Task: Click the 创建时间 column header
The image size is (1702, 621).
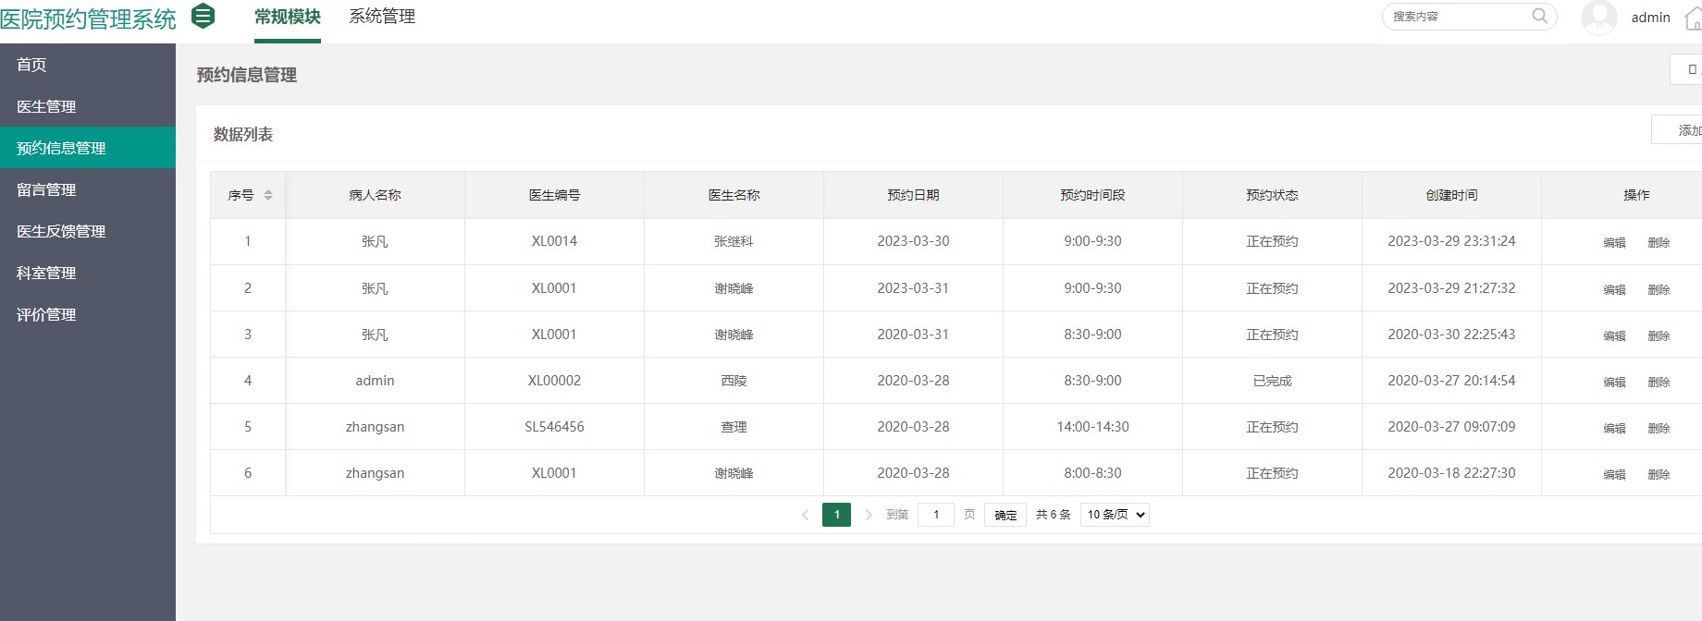Action: (1451, 195)
